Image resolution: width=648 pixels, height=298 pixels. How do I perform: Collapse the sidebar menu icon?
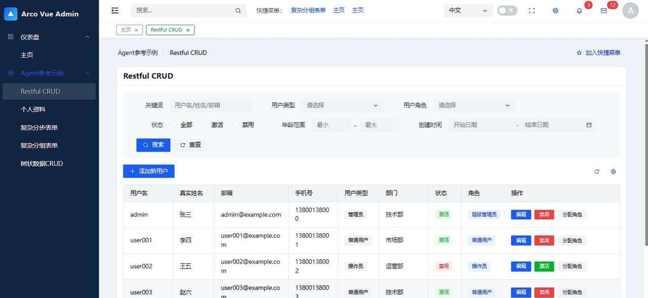click(114, 10)
